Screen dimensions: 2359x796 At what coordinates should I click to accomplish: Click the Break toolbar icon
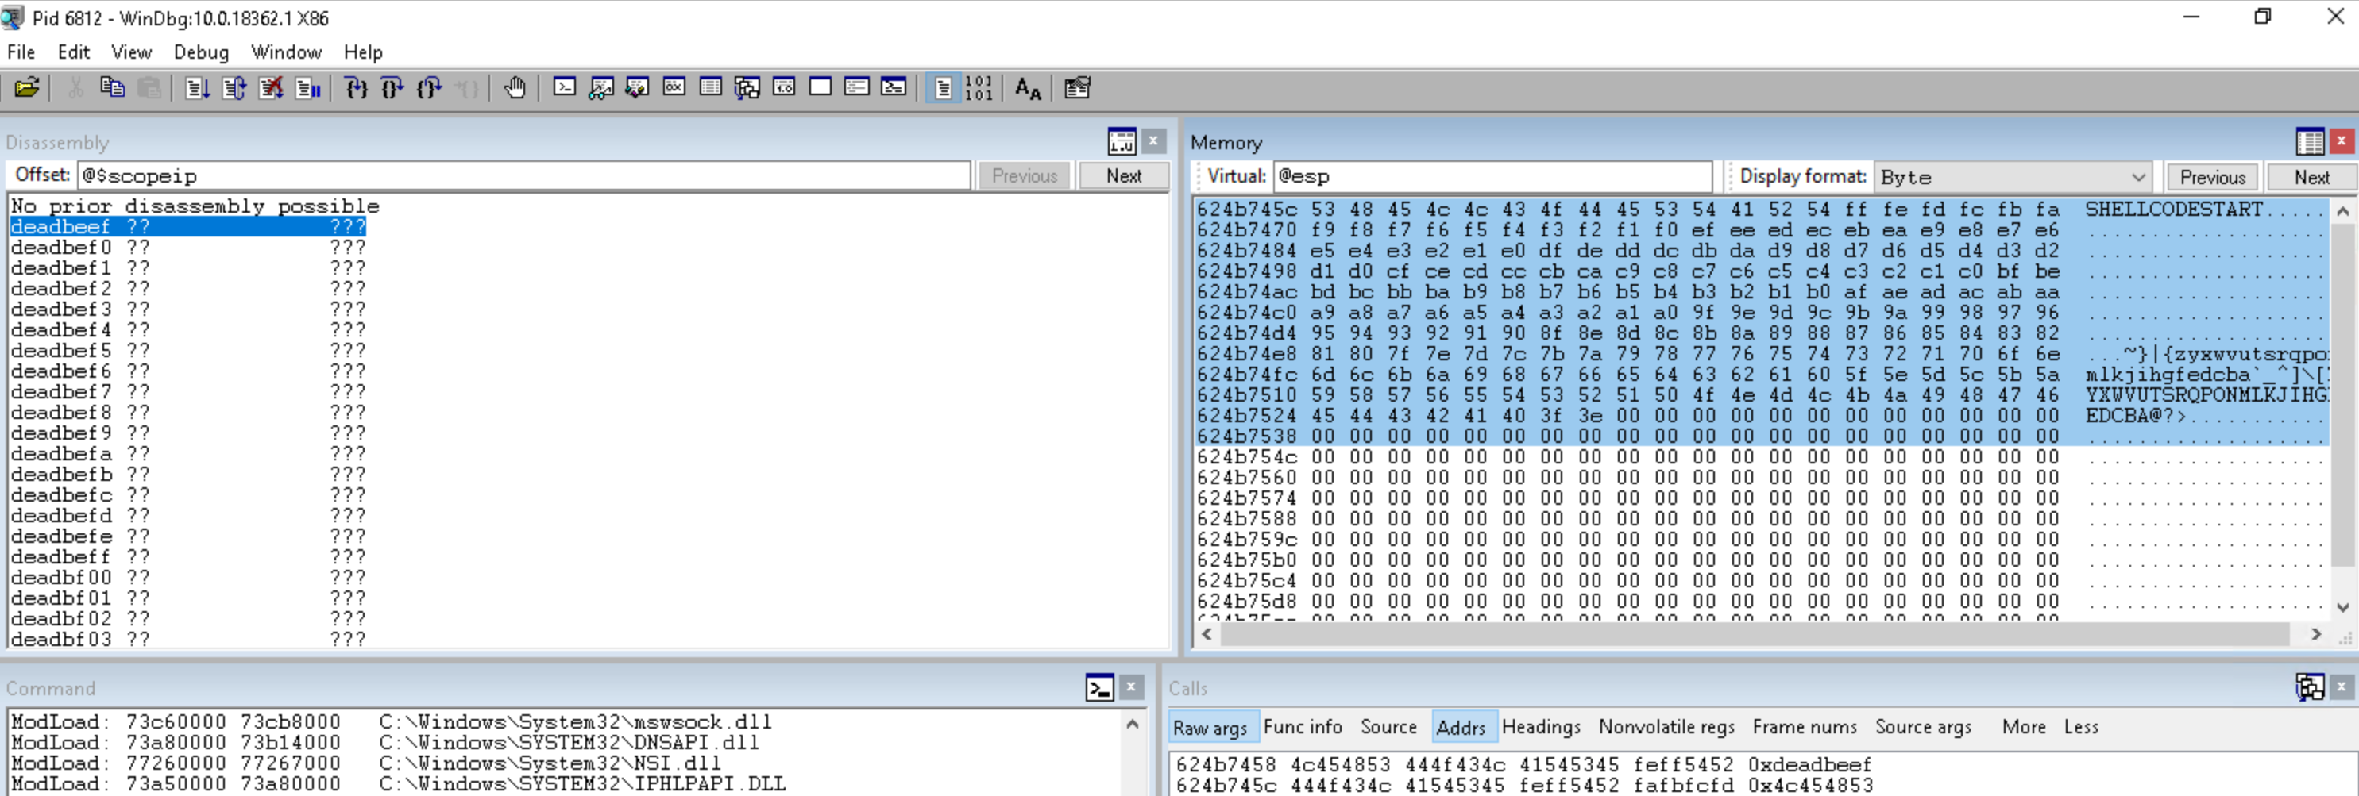pos(307,88)
